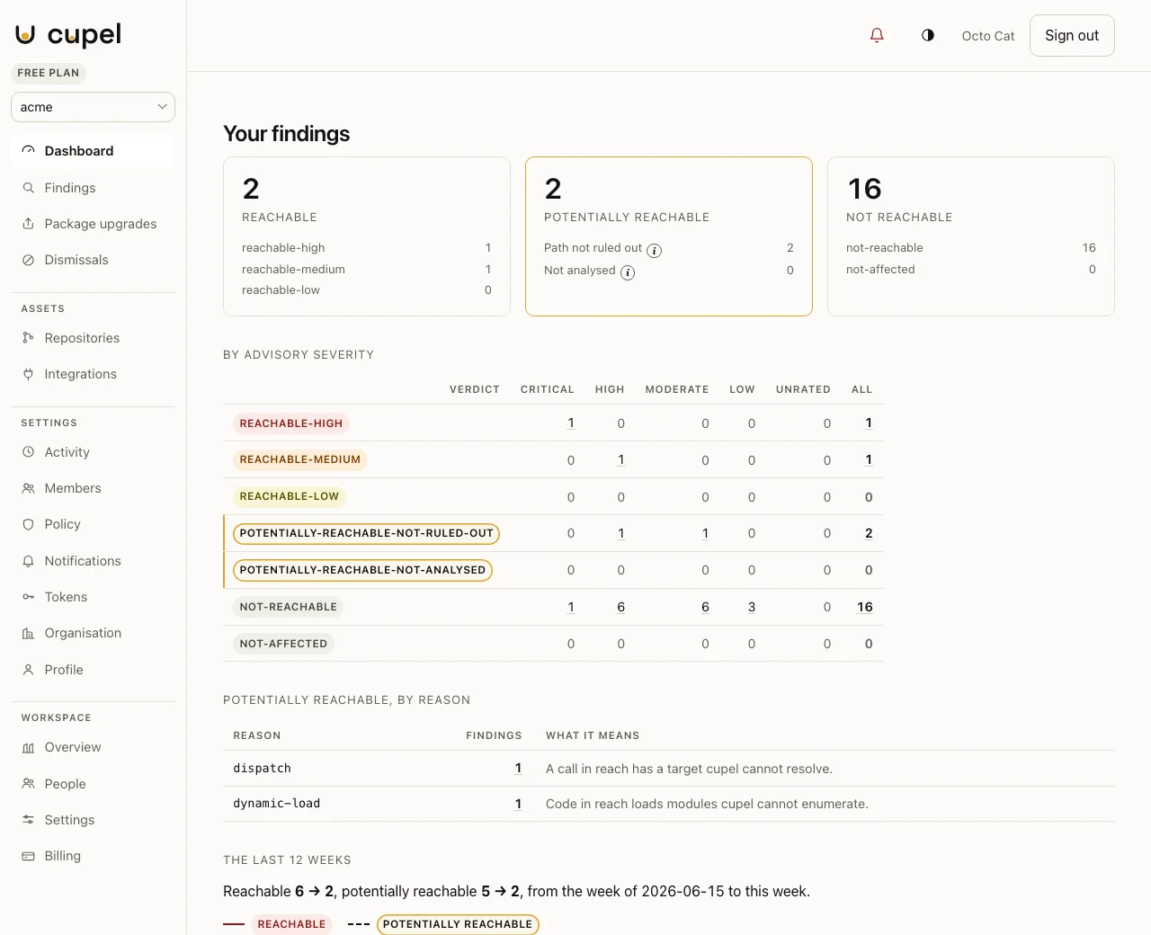This screenshot has width=1151, height=935.
Task: Open the Profile page
Action: [93, 670]
